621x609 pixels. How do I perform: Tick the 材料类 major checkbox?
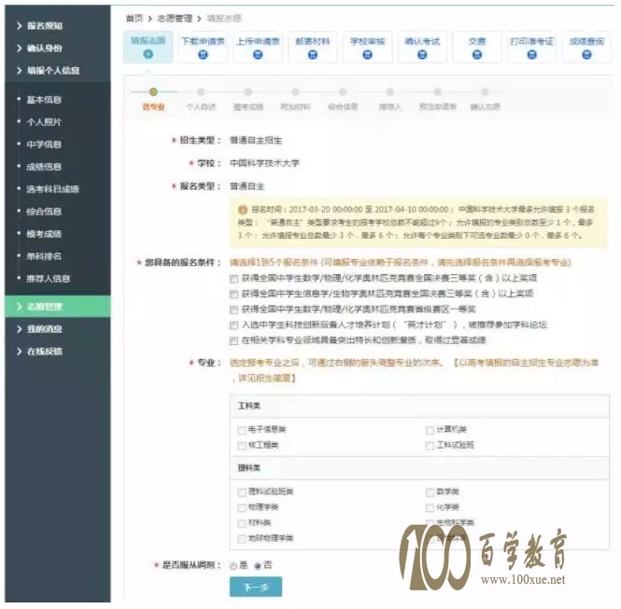(x=242, y=523)
